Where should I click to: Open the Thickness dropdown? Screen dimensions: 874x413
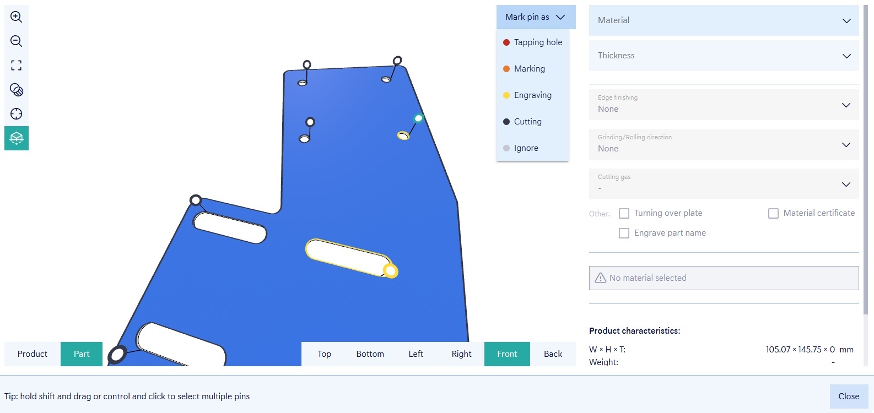click(x=724, y=56)
